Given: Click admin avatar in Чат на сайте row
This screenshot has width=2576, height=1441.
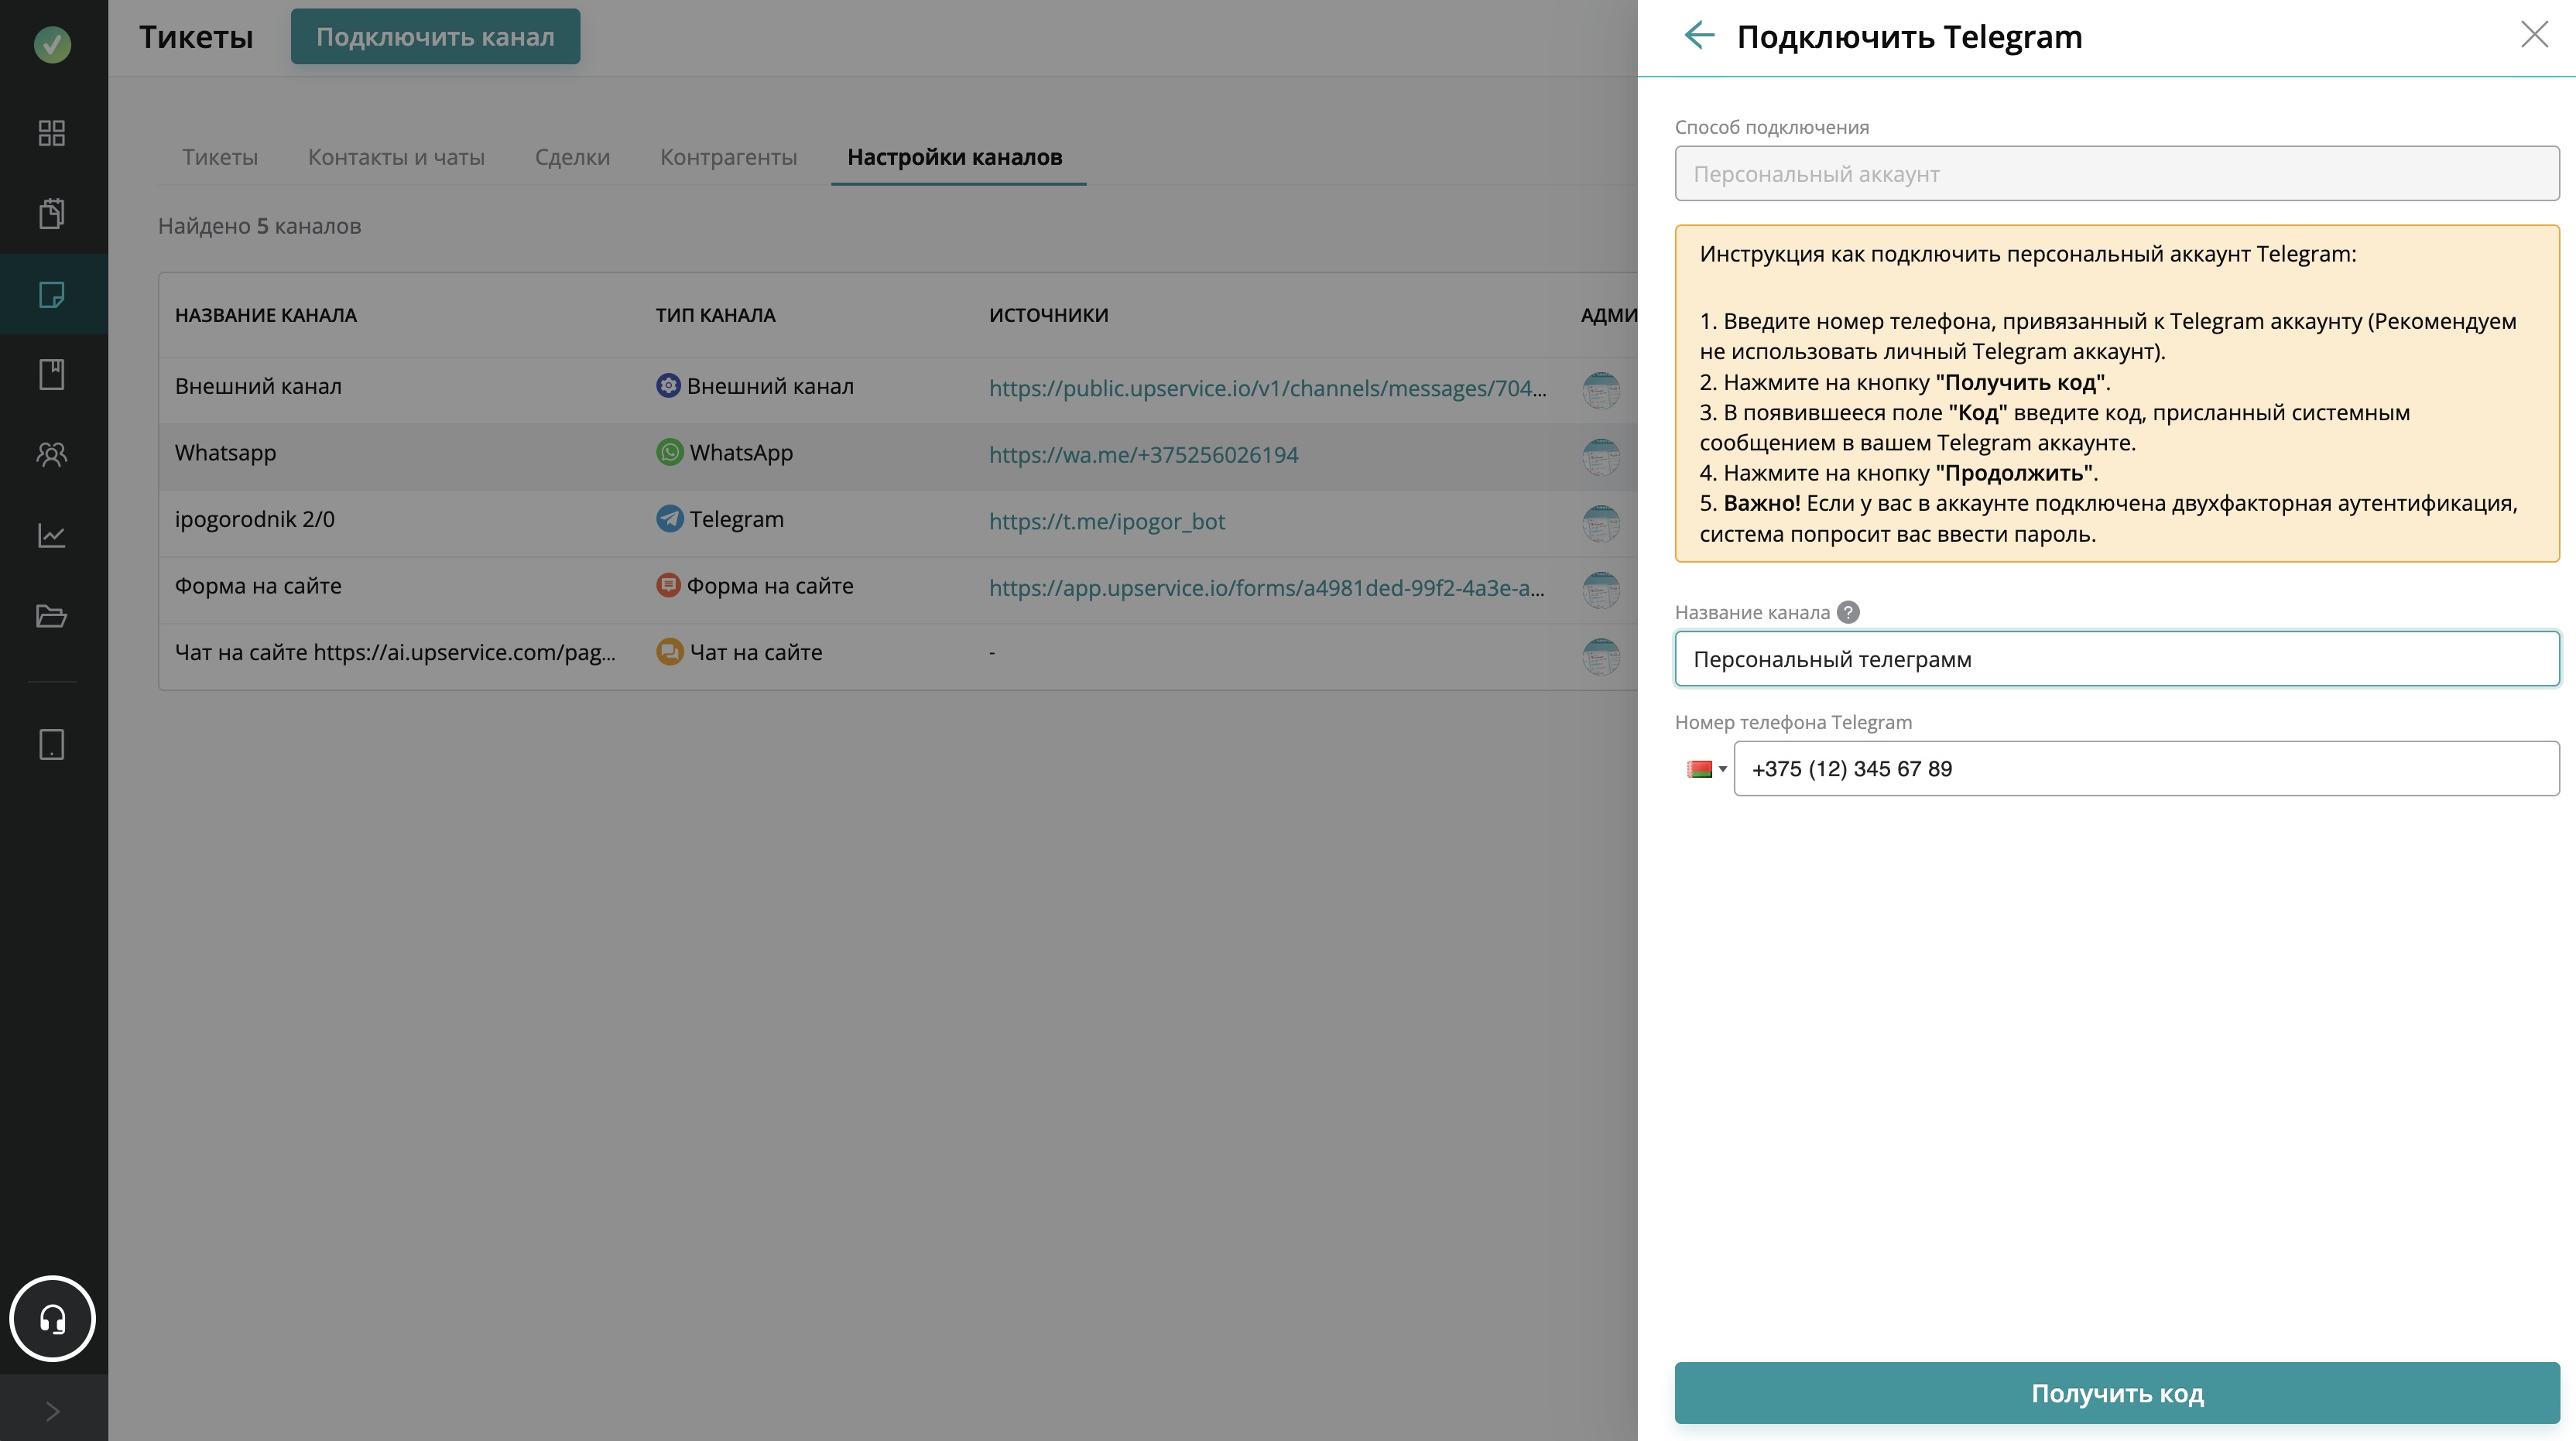Looking at the screenshot, I should coord(1601,656).
